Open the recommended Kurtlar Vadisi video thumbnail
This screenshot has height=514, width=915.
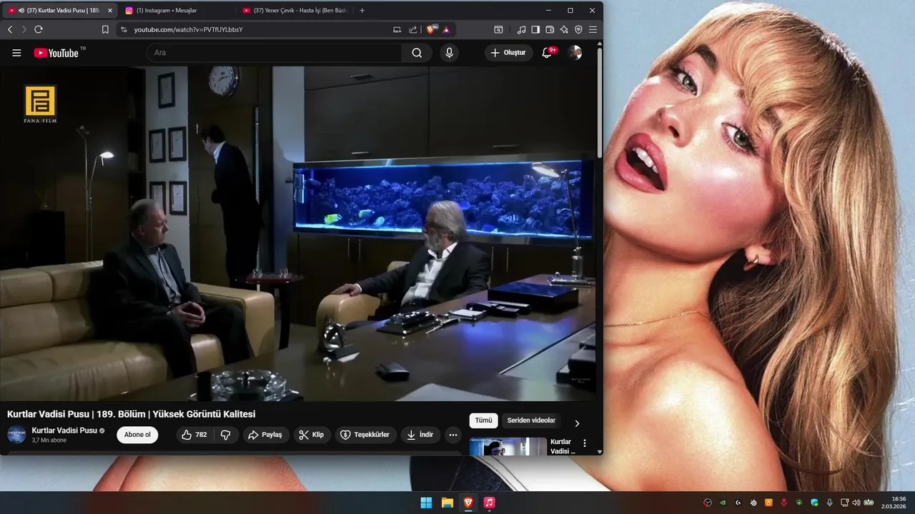[x=508, y=446]
